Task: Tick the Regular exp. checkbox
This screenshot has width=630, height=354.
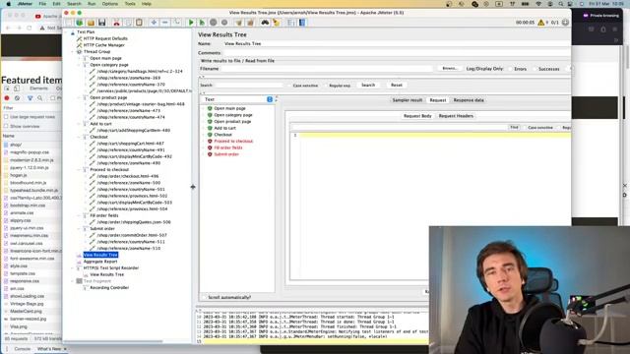Action: 326,86
